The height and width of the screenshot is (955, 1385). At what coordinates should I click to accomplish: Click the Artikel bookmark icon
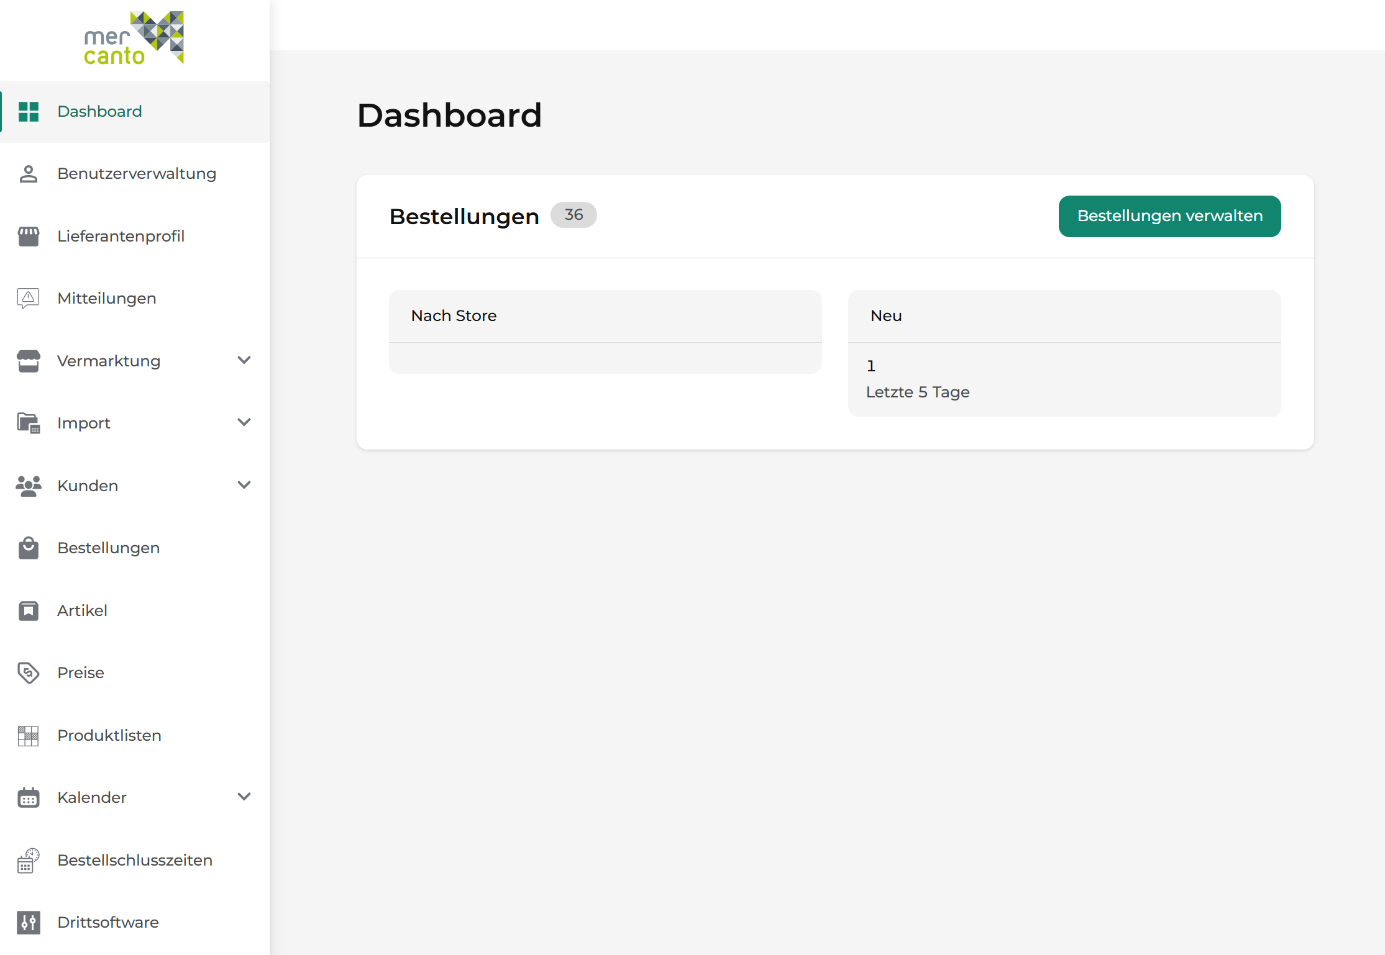[29, 611]
